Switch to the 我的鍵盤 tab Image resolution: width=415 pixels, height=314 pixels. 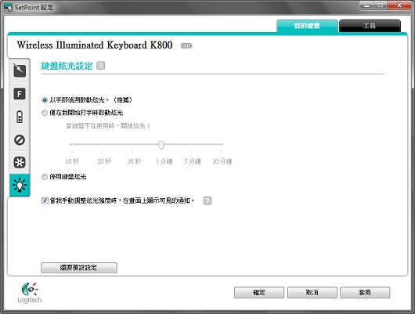(x=307, y=26)
